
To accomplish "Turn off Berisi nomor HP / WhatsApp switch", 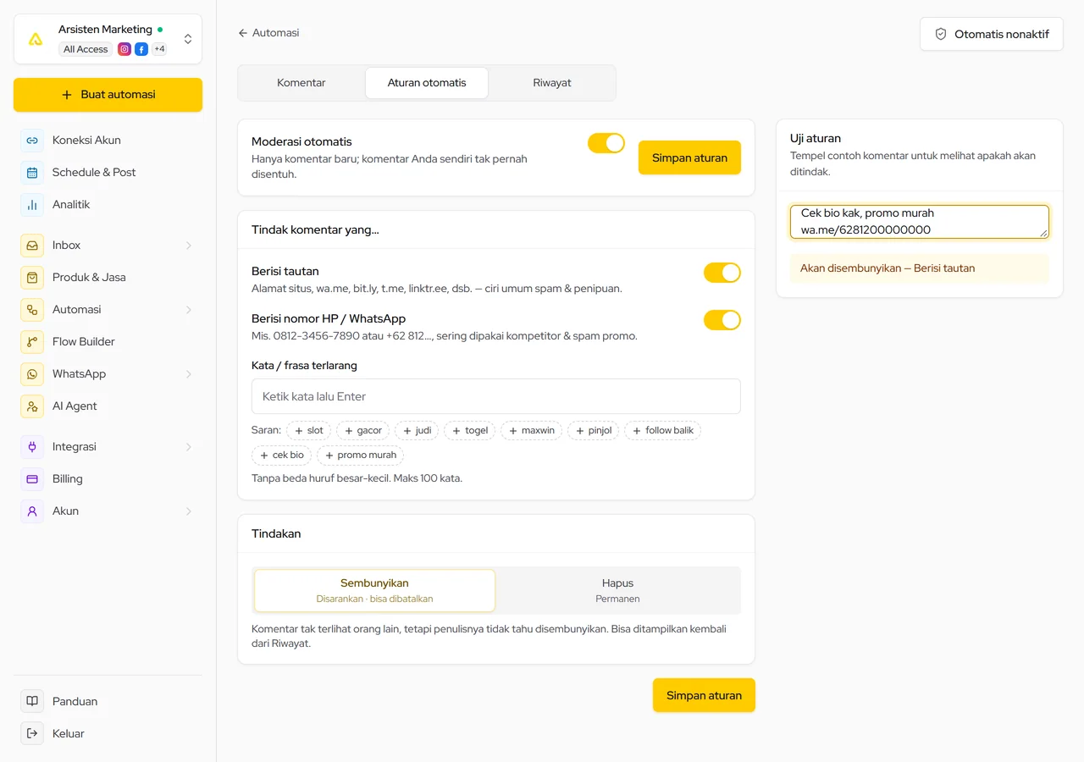I will [722, 320].
